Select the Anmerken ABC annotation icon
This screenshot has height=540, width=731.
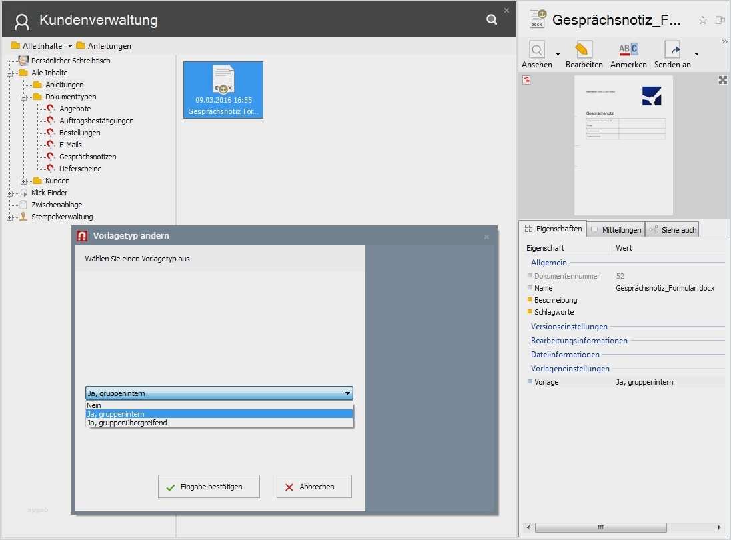pos(627,50)
